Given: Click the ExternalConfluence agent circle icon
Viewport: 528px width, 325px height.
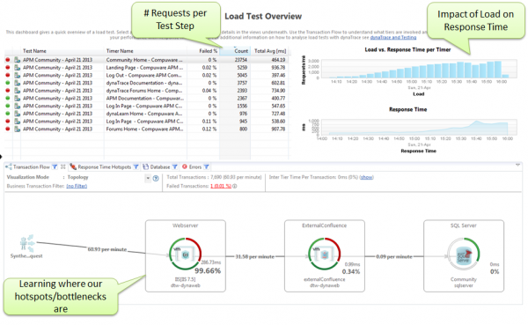Looking at the screenshot, I should pyautogui.click(x=324, y=254).
